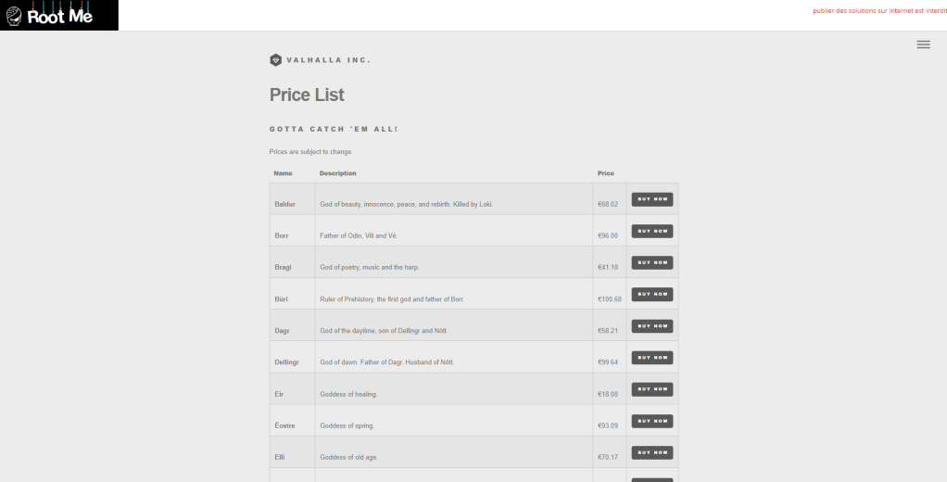Buy Eir, goddess of healing
This screenshot has height=482, width=947.
coord(651,389)
